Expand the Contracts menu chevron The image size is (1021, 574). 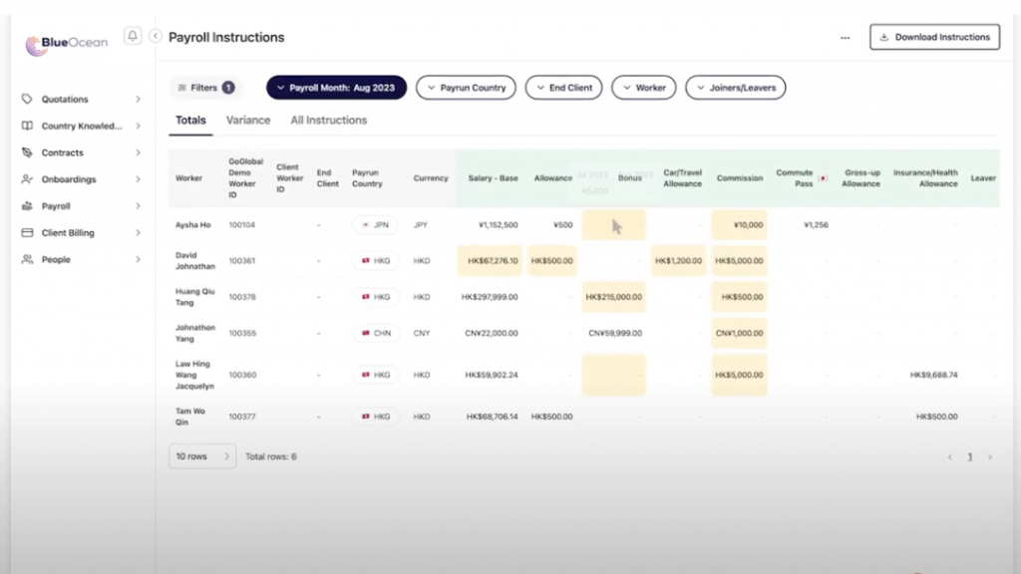138,152
